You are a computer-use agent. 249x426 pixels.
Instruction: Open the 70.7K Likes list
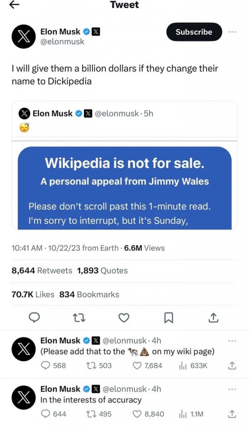(x=33, y=294)
